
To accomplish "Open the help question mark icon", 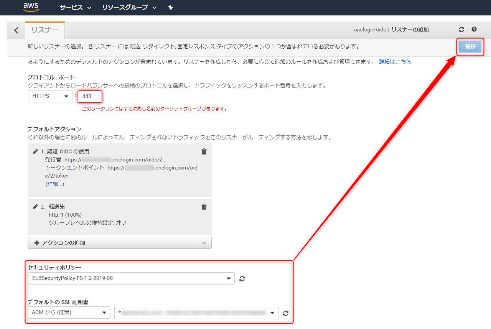I will click(x=474, y=30).
